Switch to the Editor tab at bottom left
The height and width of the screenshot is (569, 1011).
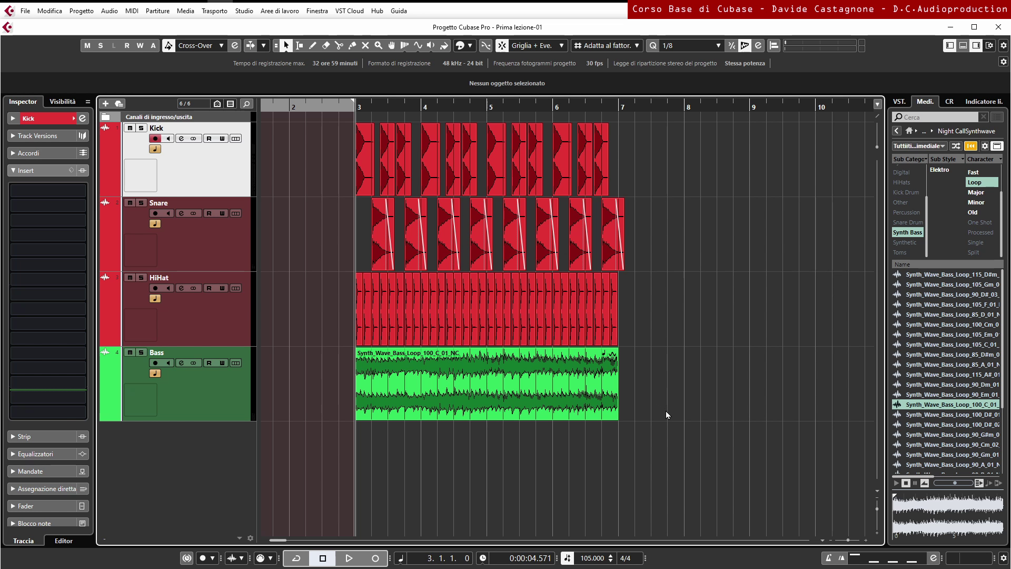[63, 541]
